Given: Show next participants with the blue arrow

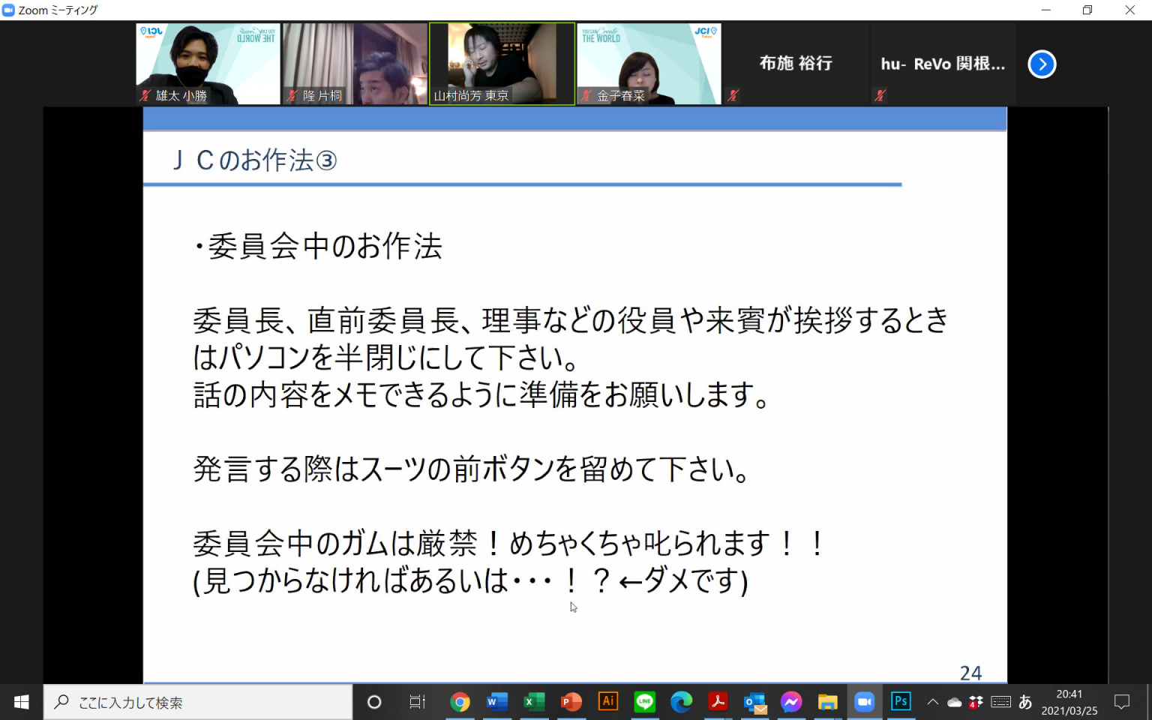Looking at the screenshot, I should (x=1042, y=64).
